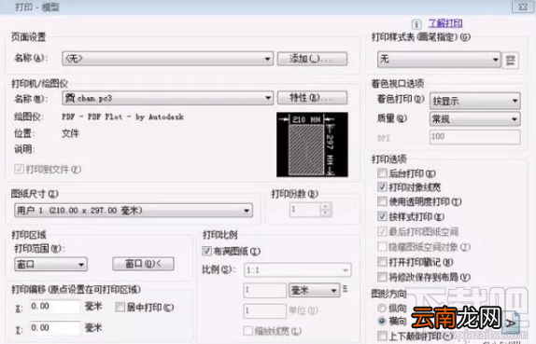Click the X offset input field

pyautogui.click(x=55, y=307)
